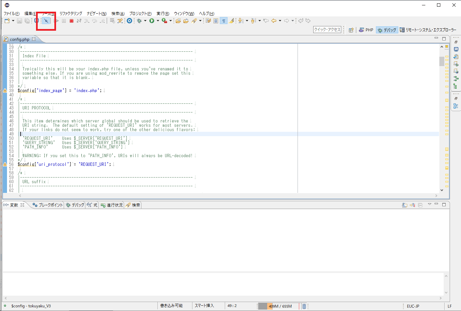Click the yellow Back navigation arrow

pyautogui.click(x=274, y=21)
